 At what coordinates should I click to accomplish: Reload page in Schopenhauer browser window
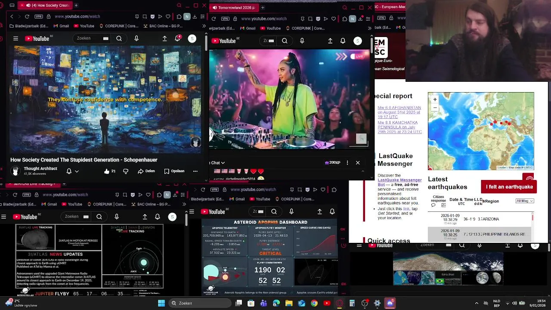(27, 16)
